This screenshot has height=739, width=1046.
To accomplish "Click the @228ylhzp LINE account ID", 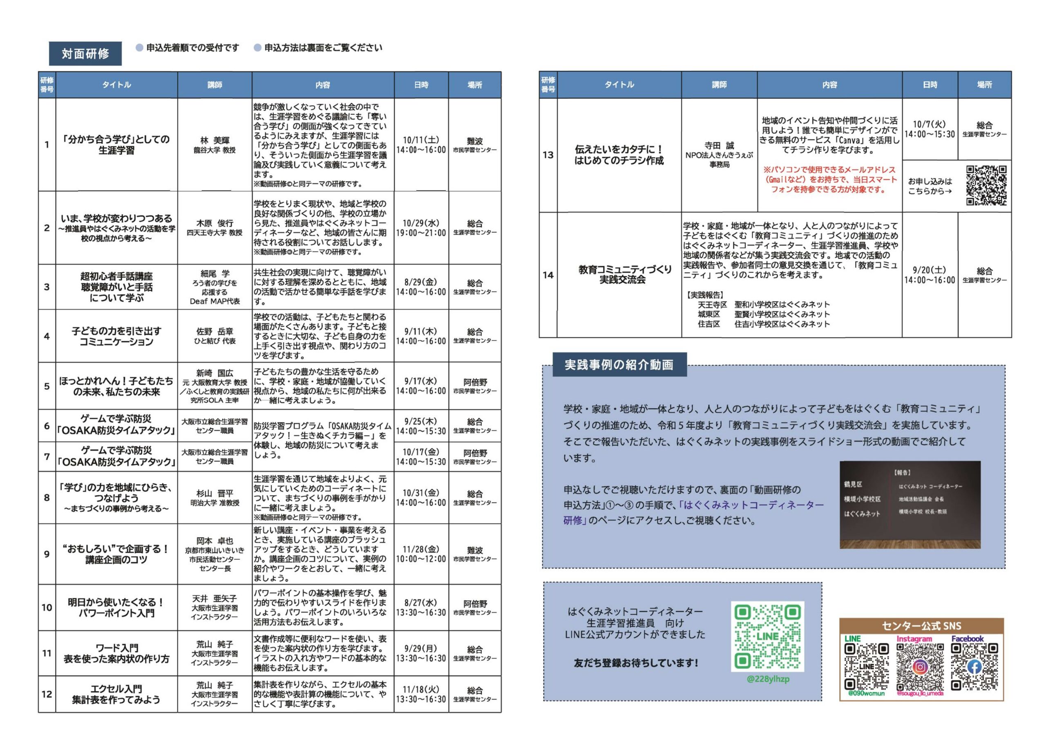I will click(768, 679).
